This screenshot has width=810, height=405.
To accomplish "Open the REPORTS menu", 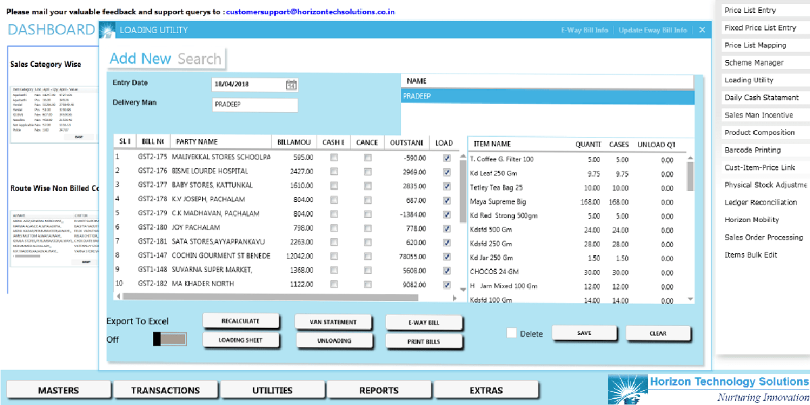I will point(379,389).
